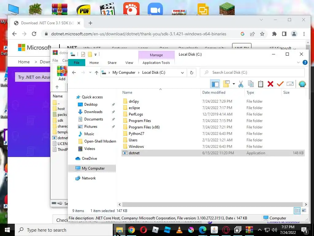Open recent locations dropdown arrow
This screenshot has width=314, height=236.
[90, 73]
